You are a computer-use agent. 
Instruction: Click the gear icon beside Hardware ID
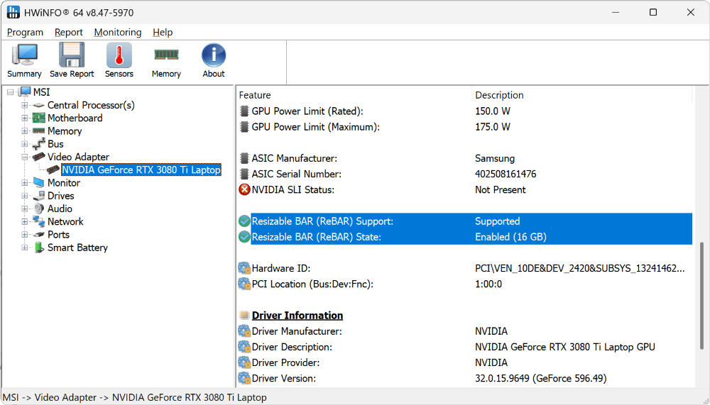point(244,268)
